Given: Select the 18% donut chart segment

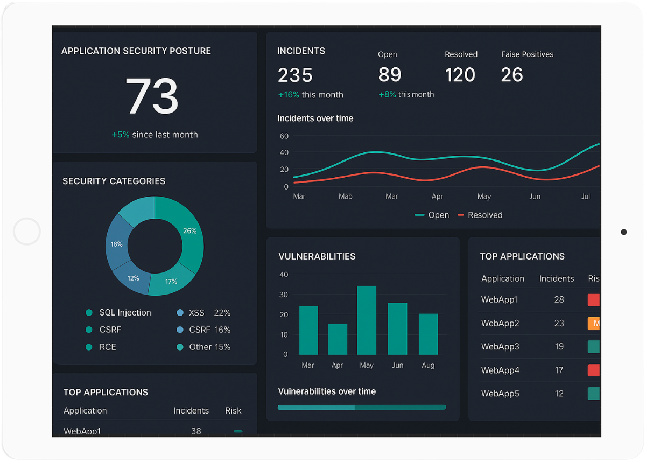Looking at the screenshot, I should 117,245.
